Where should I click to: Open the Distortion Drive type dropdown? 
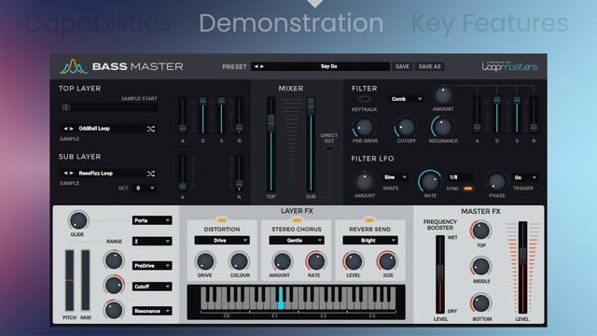pos(222,241)
